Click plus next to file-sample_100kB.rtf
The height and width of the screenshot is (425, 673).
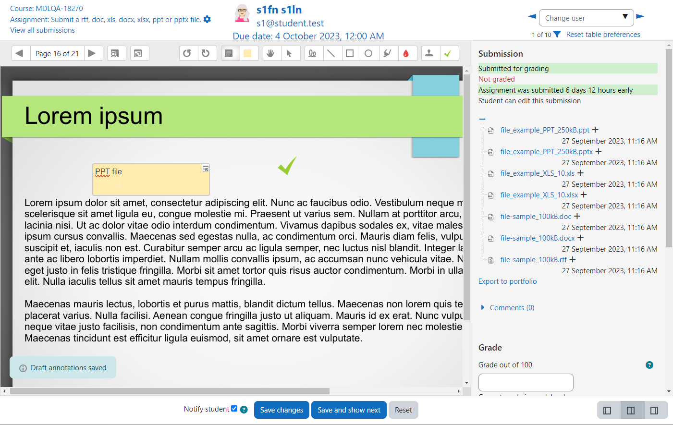click(573, 259)
